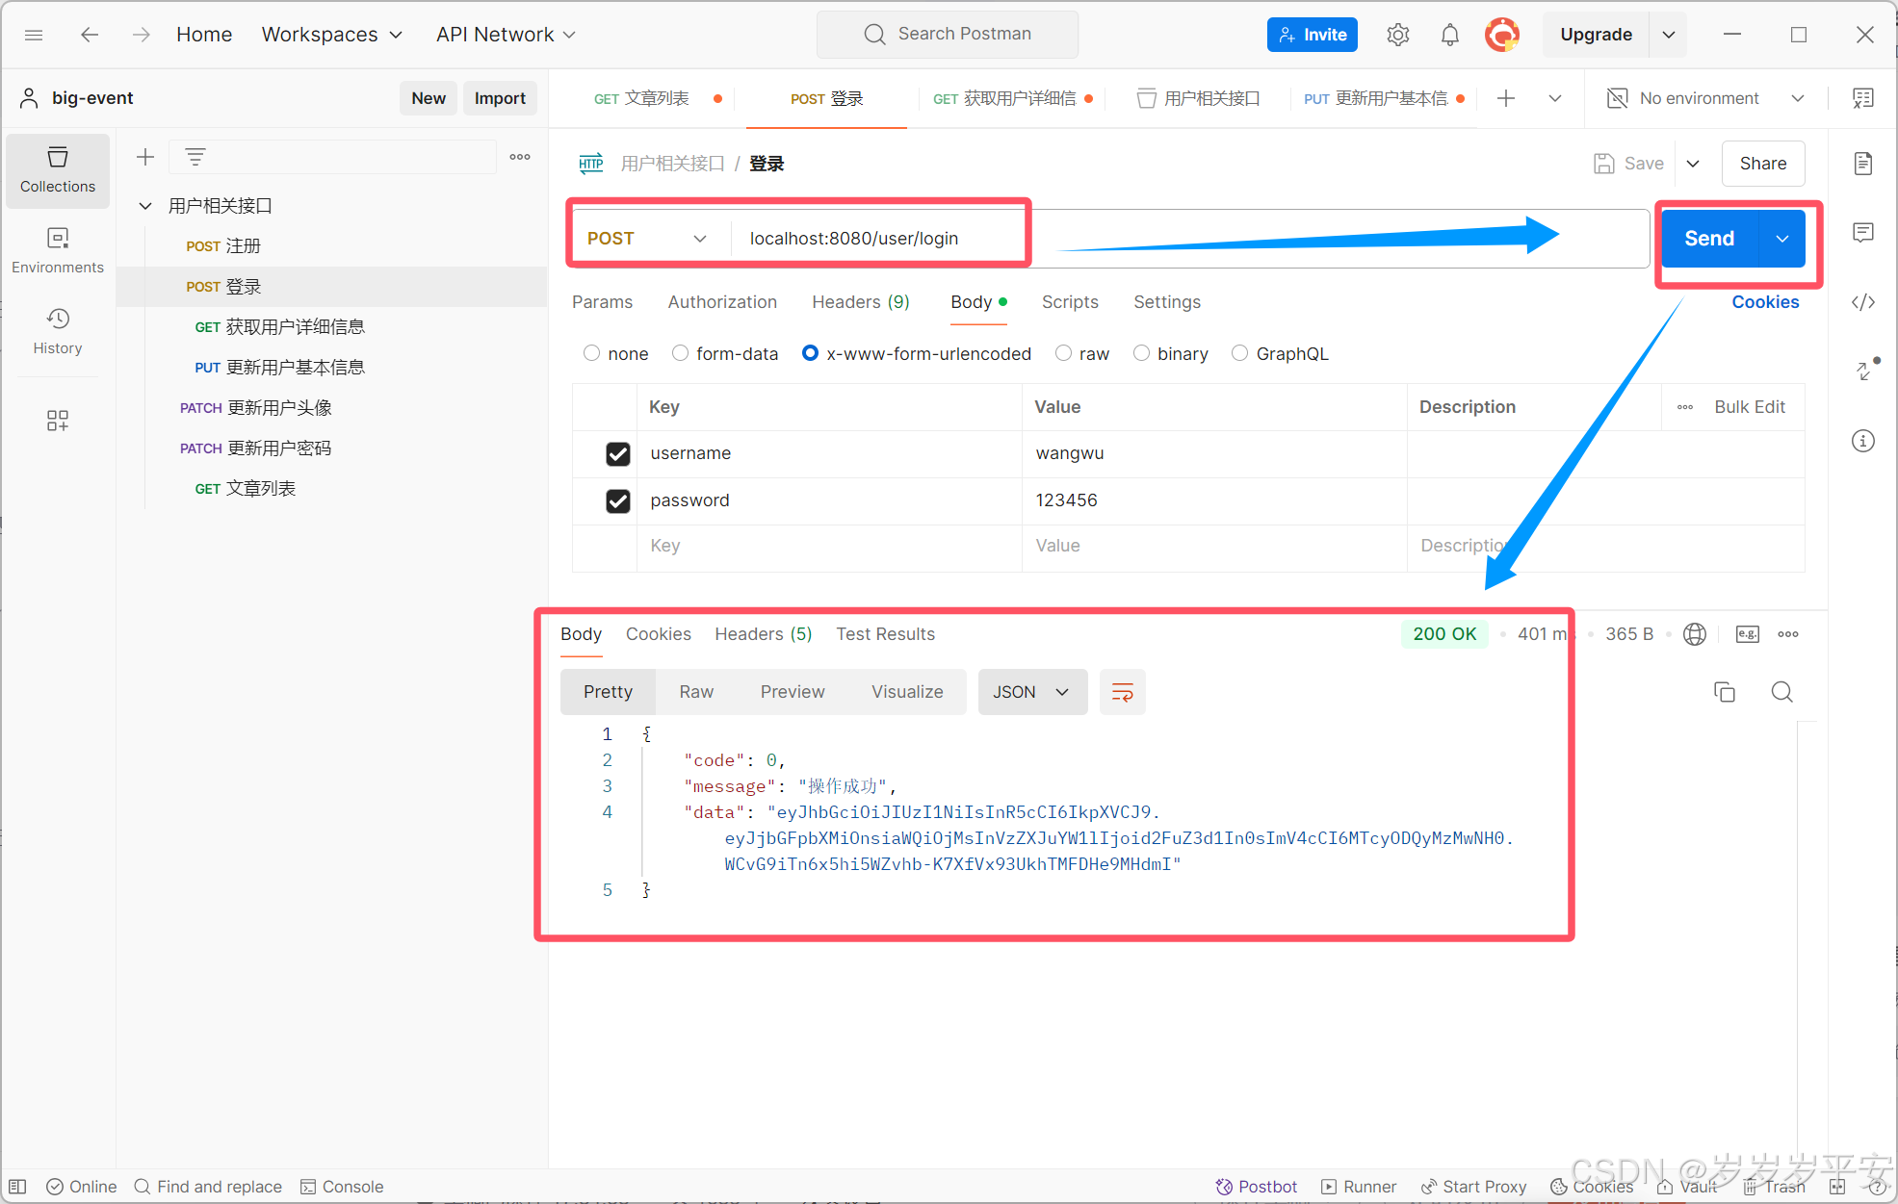Image resolution: width=1898 pixels, height=1204 pixels.
Task: Select x-www-form-urlencoded body type
Action: (810, 353)
